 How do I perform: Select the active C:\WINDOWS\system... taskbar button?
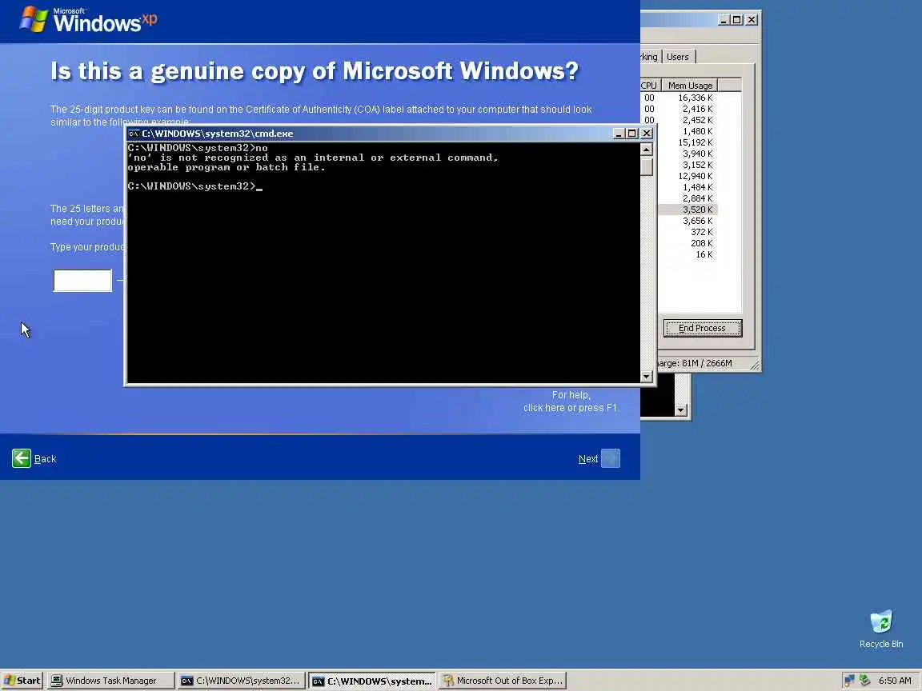click(x=372, y=681)
